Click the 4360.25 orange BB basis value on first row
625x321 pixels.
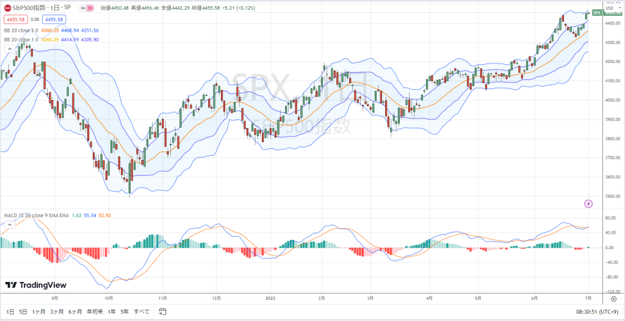click(51, 31)
